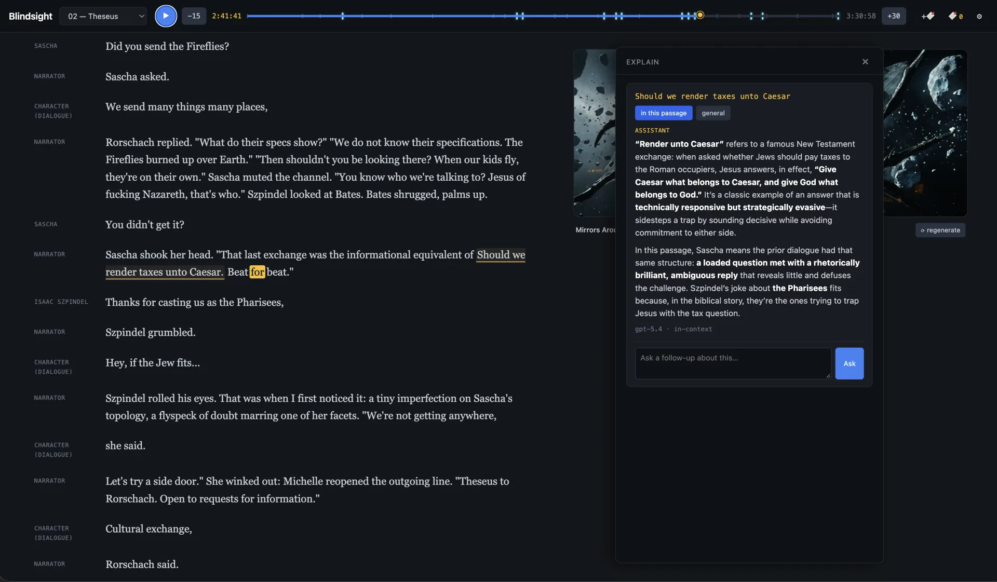The width and height of the screenshot is (997, 582).
Task: Click the line 'Thanks for casting us as the Pharisees,'
Action: point(195,302)
